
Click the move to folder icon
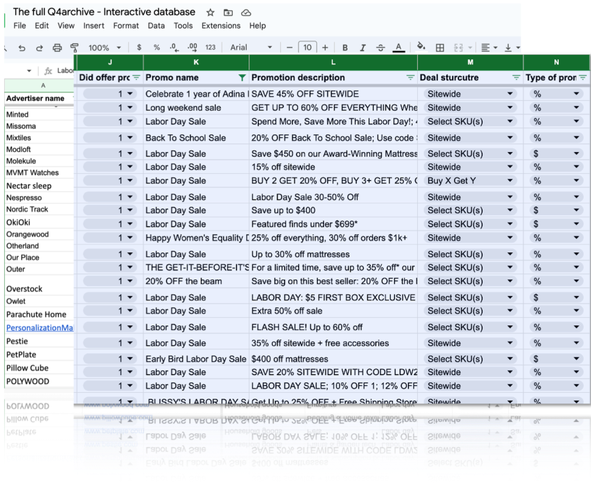coord(228,12)
